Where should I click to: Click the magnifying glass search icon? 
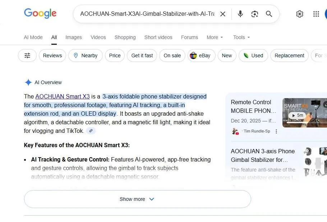click(269, 14)
